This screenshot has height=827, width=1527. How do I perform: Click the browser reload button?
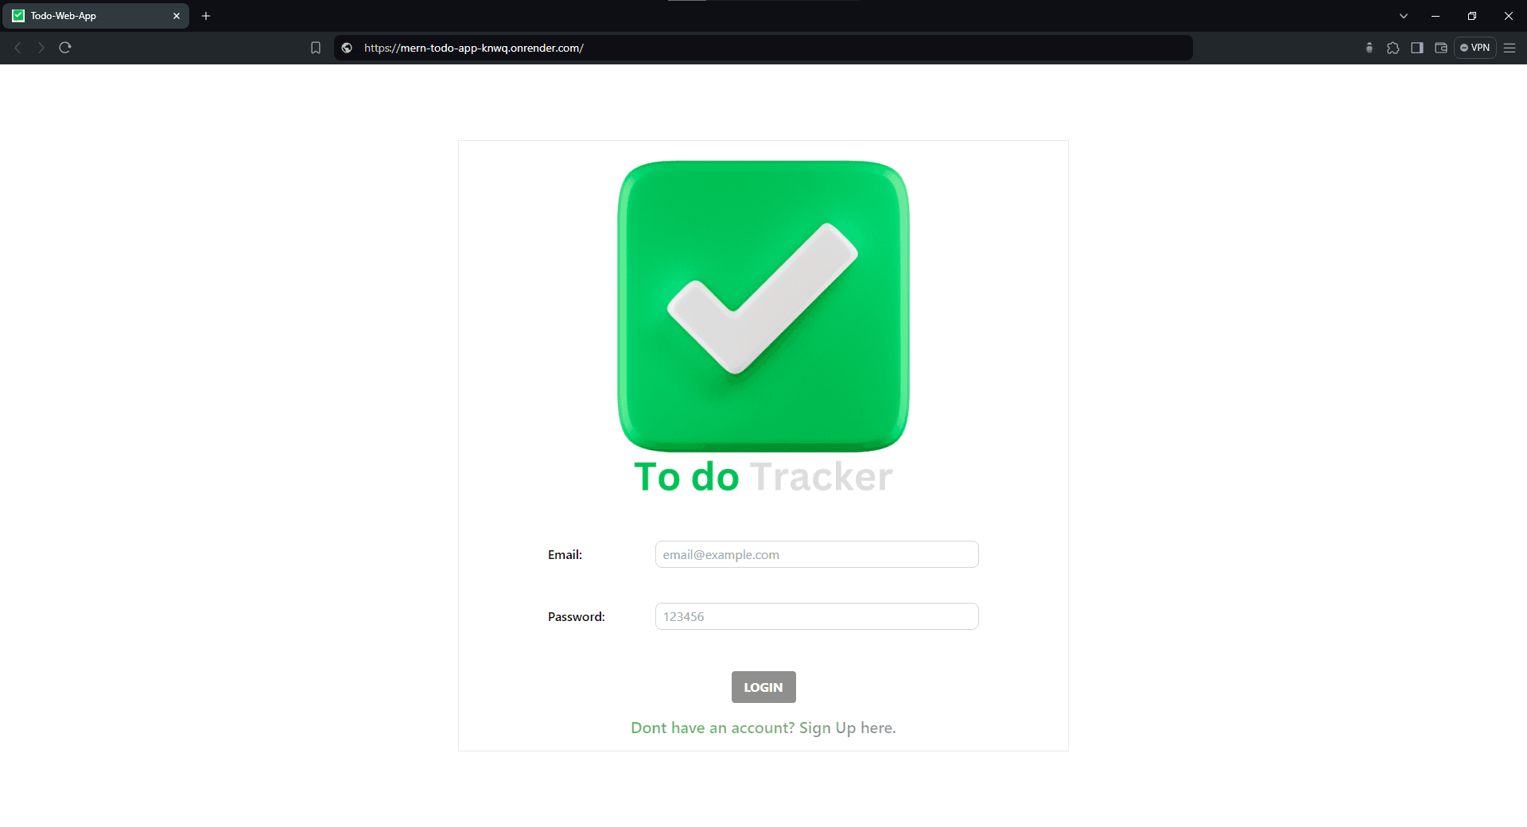click(65, 48)
